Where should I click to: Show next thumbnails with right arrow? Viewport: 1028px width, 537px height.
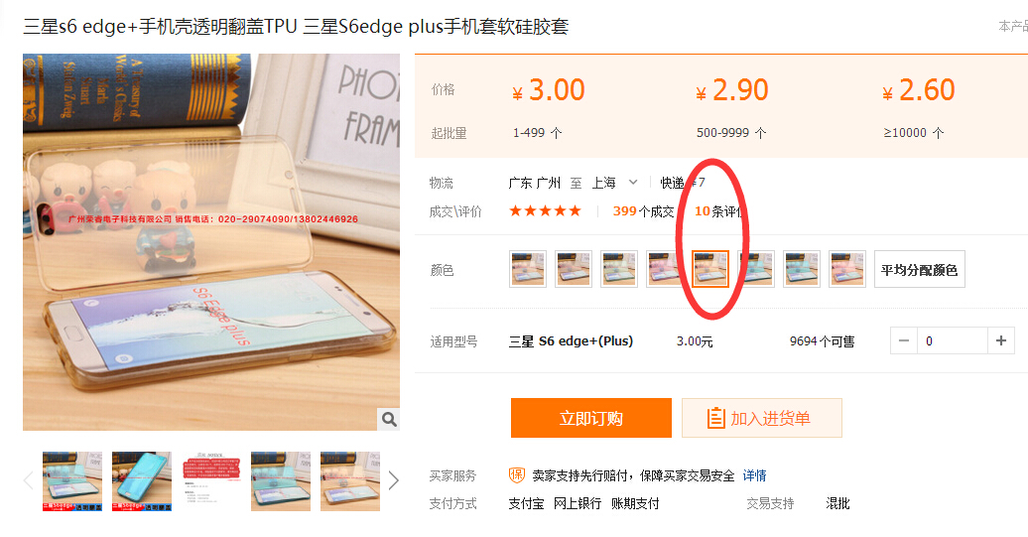pos(393,480)
